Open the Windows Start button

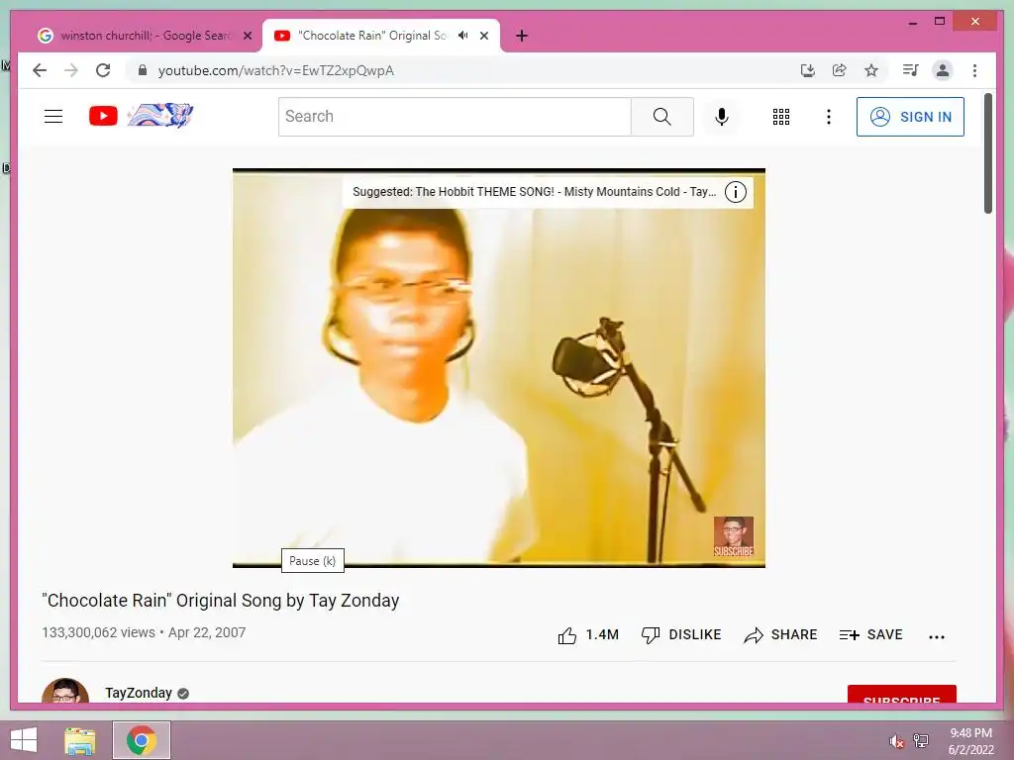click(24, 740)
